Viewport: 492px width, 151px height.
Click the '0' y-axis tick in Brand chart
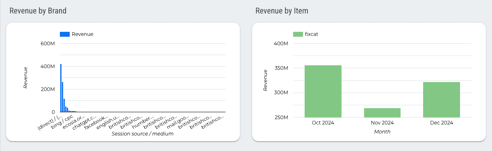pos(53,112)
